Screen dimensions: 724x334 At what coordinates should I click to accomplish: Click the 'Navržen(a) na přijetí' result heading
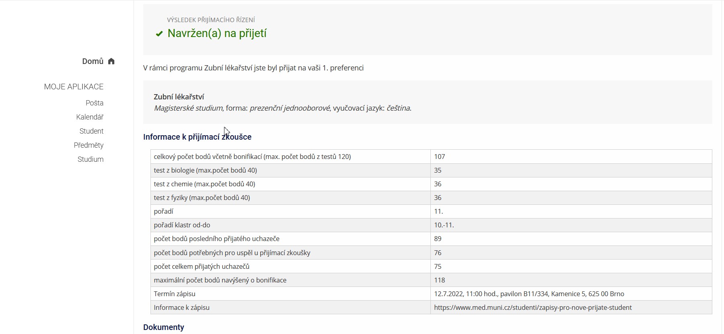[217, 33]
